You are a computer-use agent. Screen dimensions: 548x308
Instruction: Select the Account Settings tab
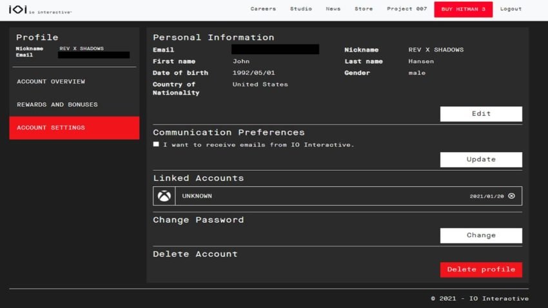point(74,128)
